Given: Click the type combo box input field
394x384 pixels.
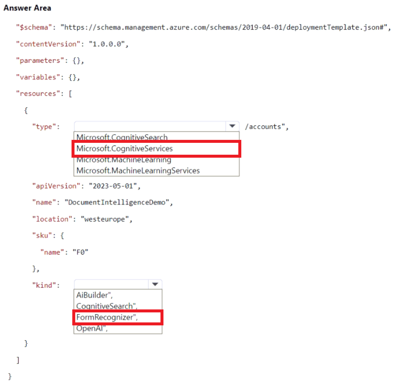Looking at the screenshot, I should (x=148, y=126).
